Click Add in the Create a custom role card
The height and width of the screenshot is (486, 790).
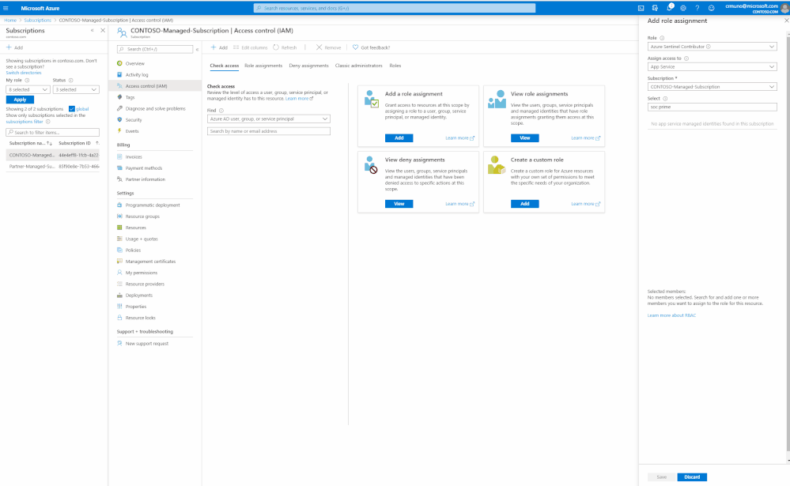click(x=524, y=204)
